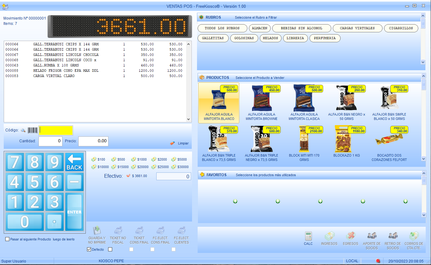Open the Egresos cash expense icon
431x265 pixels.
click(x=351, y=239)
